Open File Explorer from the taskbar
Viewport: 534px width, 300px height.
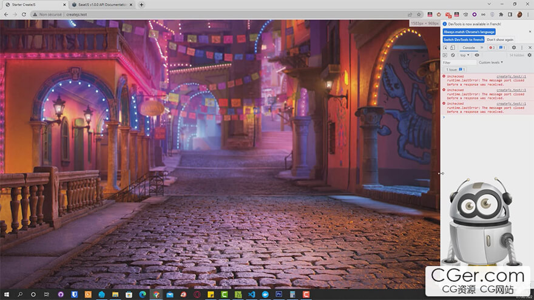[115, 295]
